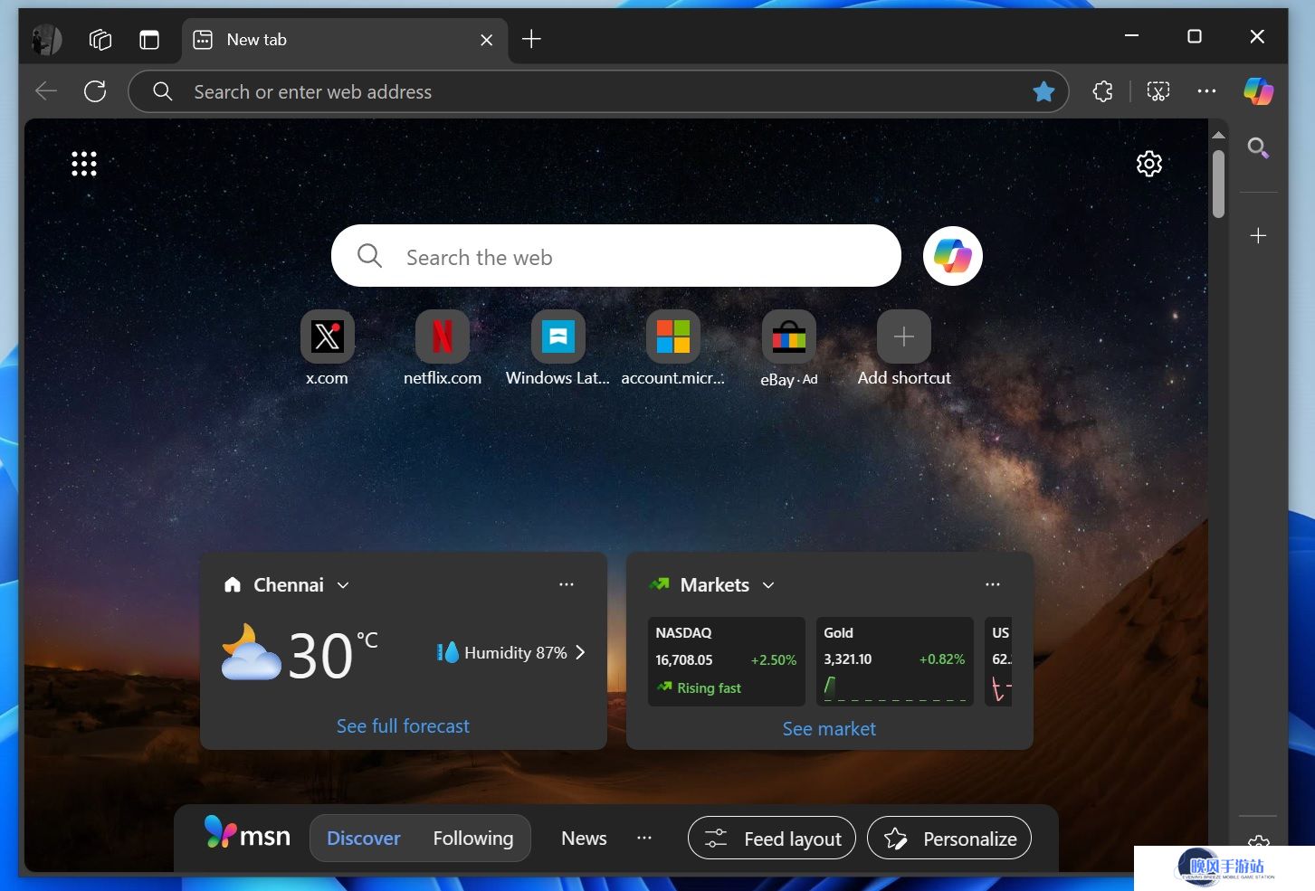Go back with the back arrow

point(46,90)
